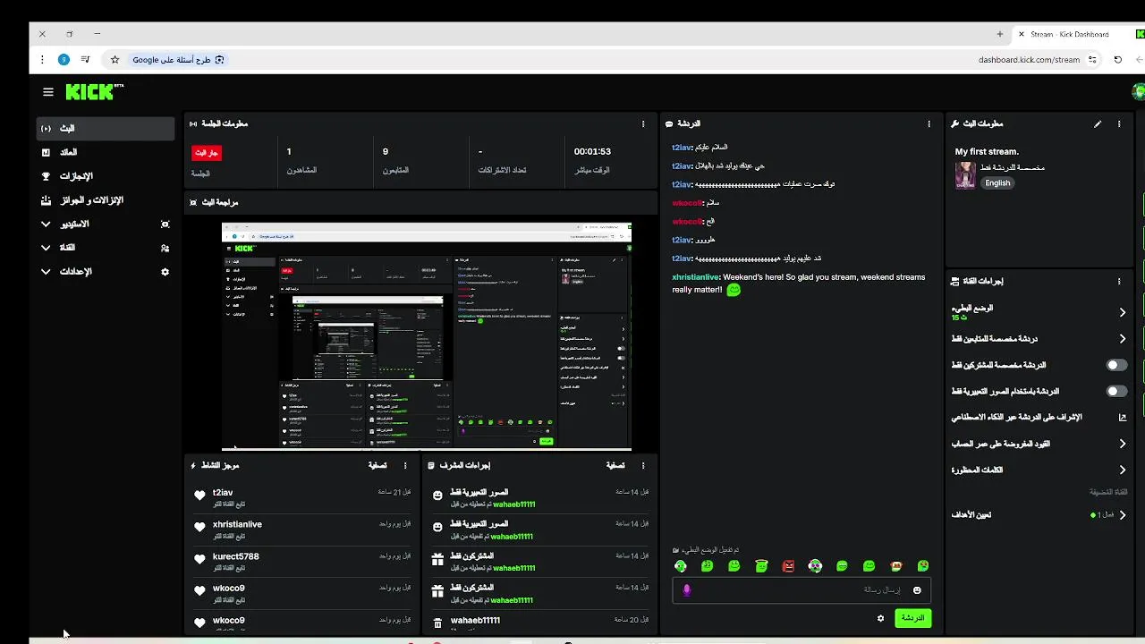1145x644 pixels.
Task: Open the three-dots menu of معلومات البث panel
Action: [1119, 124]
